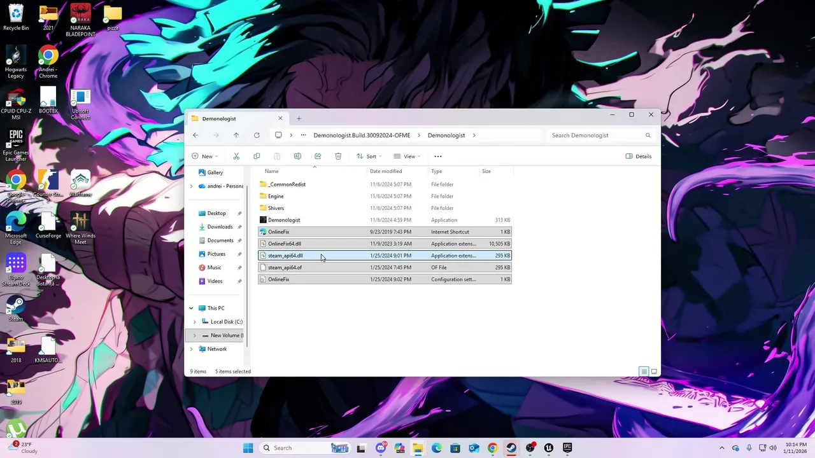Open Outlook from the taskbar

click(x=474, y=448)
